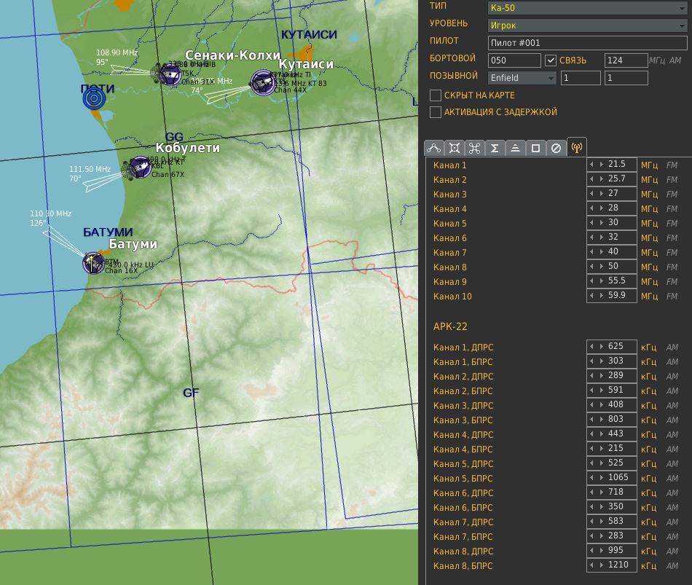This screenshot has width=692, height=585.
Task: Open the empty square tab icon
Action: (535, 148)
